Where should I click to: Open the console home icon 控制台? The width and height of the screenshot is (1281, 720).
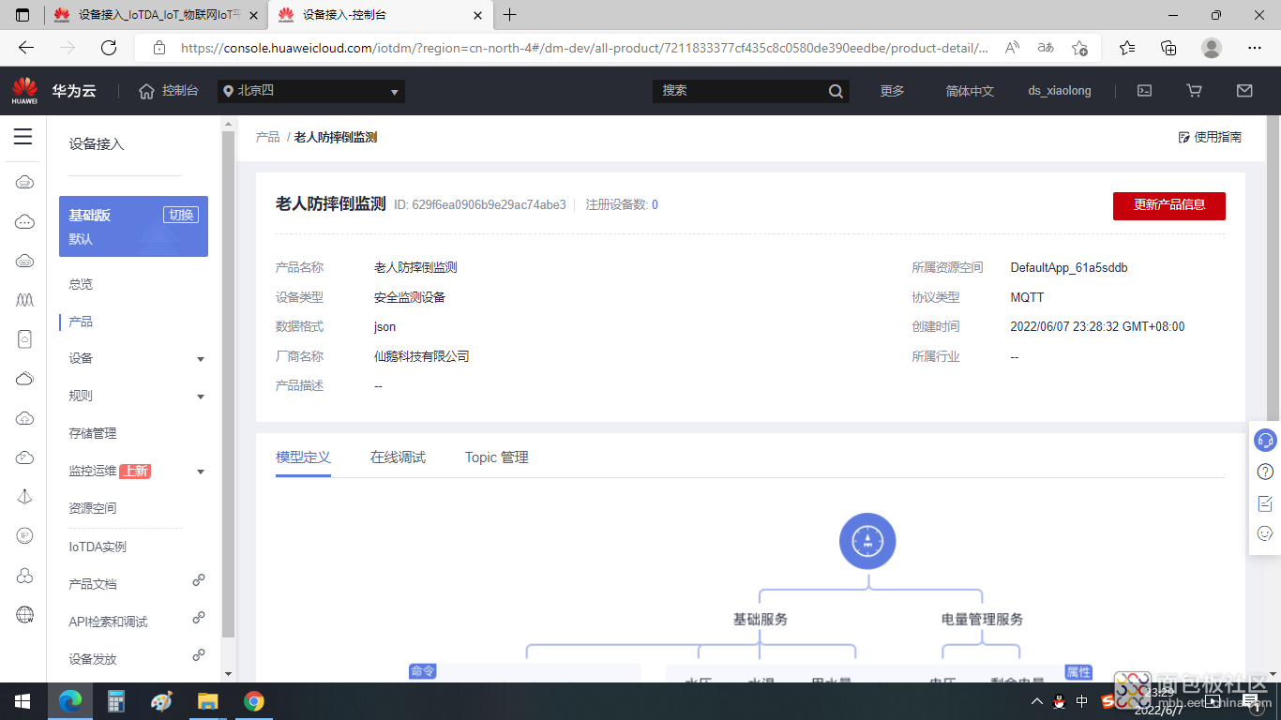pos(169,91)
